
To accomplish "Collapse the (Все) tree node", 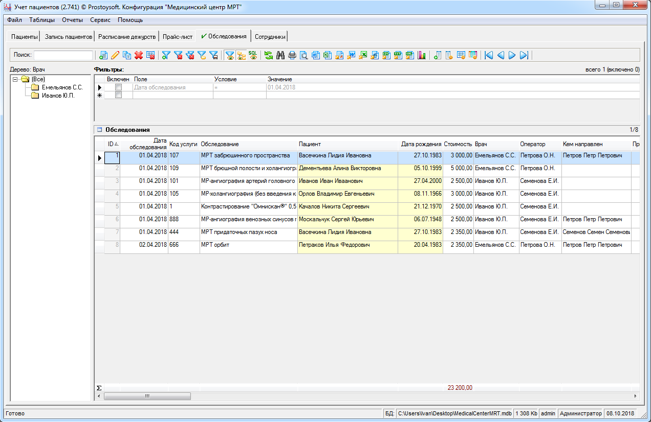I will click(15, 79).
